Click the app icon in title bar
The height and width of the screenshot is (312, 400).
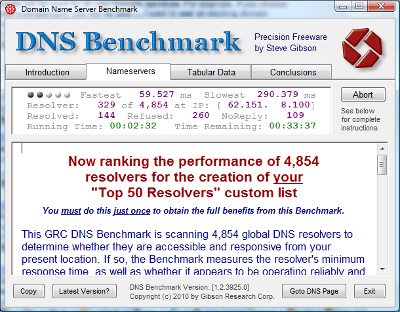(x=10, y=9)
